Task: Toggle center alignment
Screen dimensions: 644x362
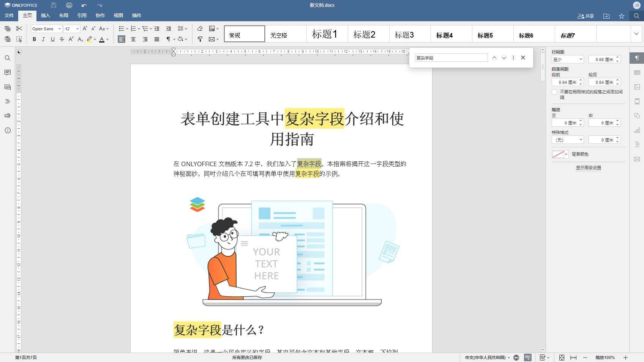Action: point(133,39)
